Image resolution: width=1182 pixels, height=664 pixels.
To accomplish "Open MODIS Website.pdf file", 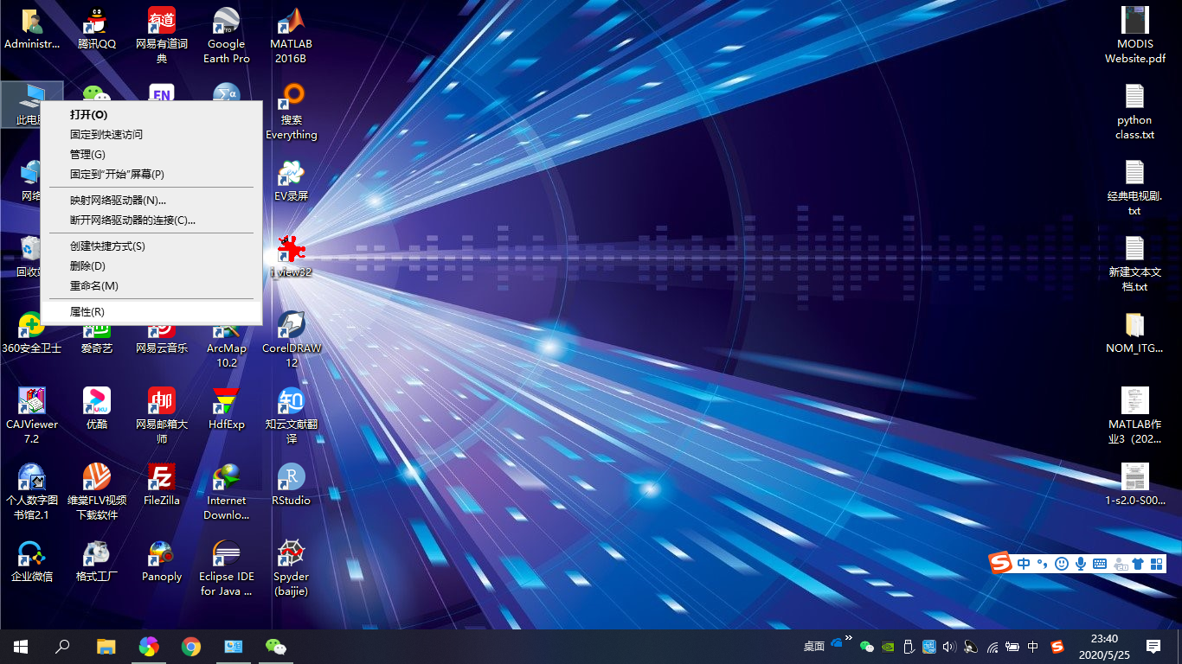I will pos(1134,35).
